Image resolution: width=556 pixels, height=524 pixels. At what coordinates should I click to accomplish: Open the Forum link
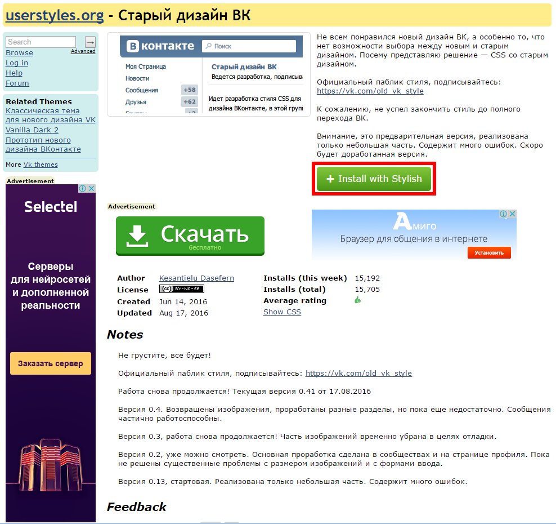(x=17, y=83)
